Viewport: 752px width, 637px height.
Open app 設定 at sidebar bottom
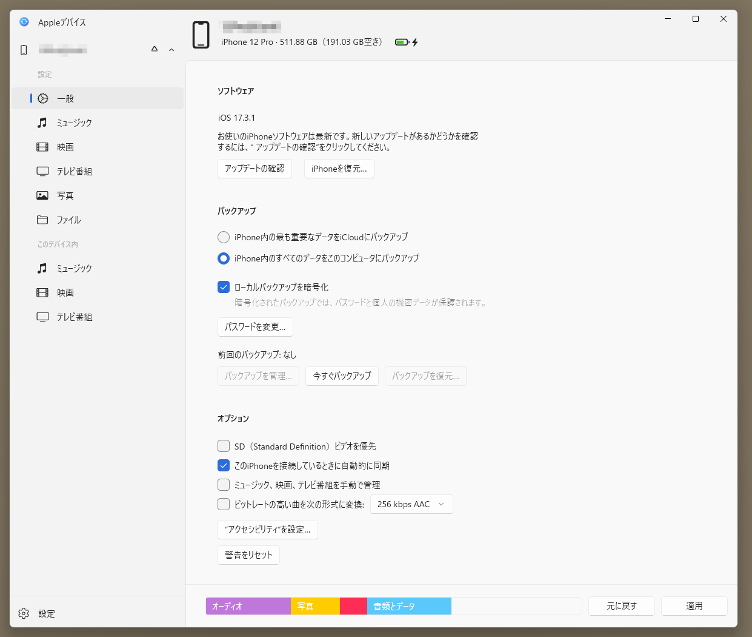[98, 613]
